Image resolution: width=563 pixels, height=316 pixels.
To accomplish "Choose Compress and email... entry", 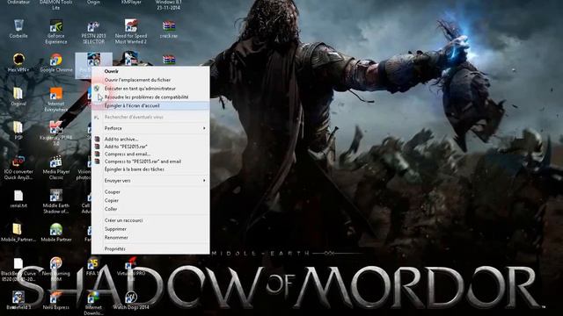I will point(150,154).
